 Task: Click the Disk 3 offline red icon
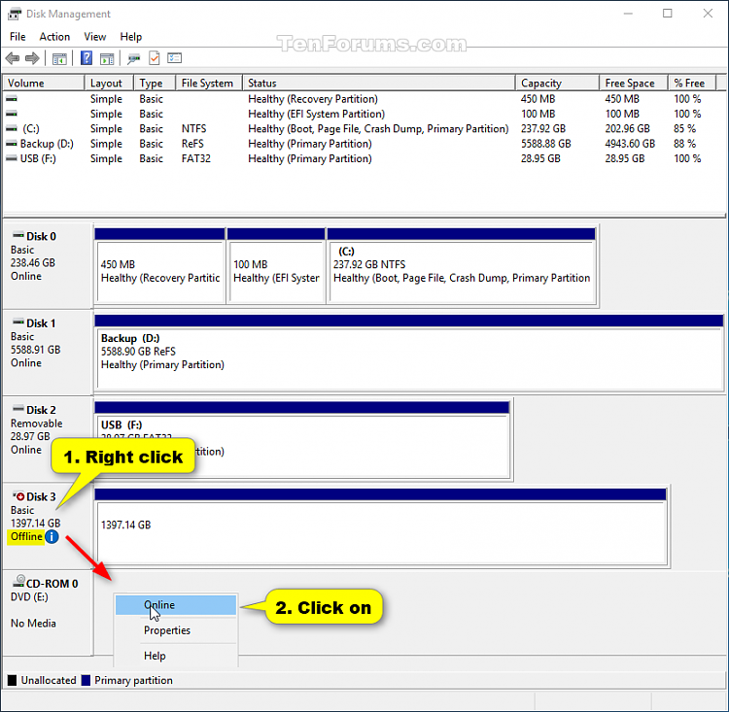[x=18, y=496]
